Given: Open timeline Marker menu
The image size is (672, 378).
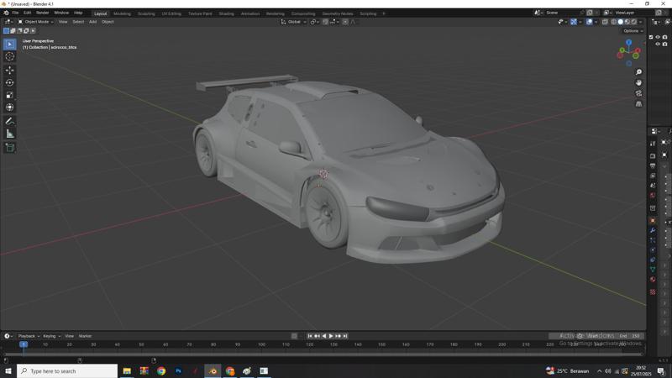Looking at the screenshot, I should [86, 336].
